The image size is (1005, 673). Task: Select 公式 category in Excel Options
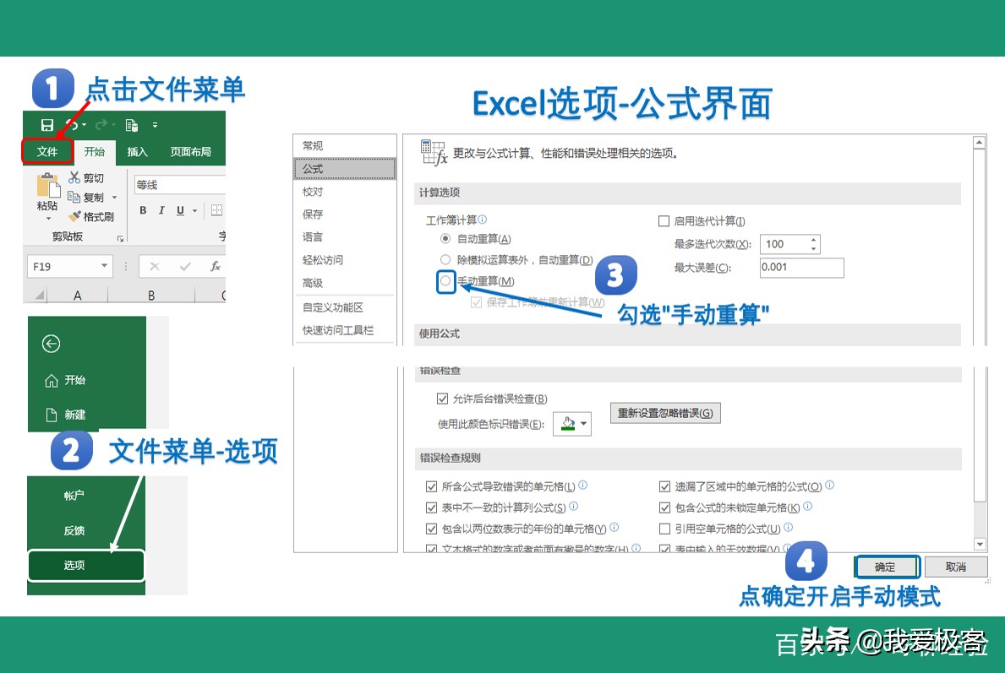[345, 168]
